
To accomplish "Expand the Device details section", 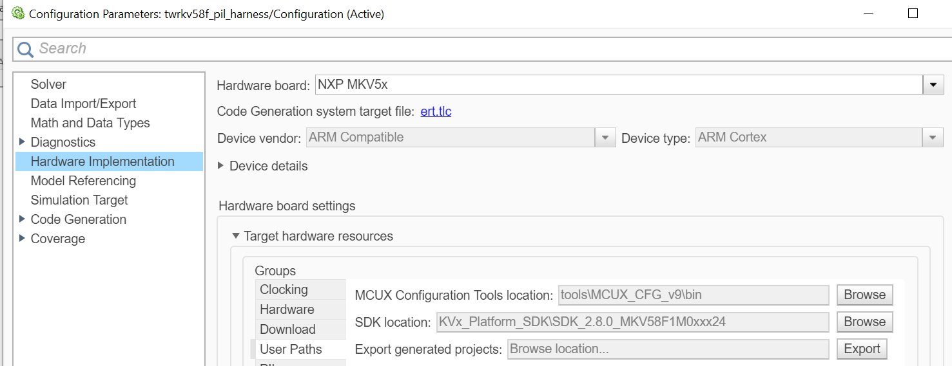I will pos(221,166).
